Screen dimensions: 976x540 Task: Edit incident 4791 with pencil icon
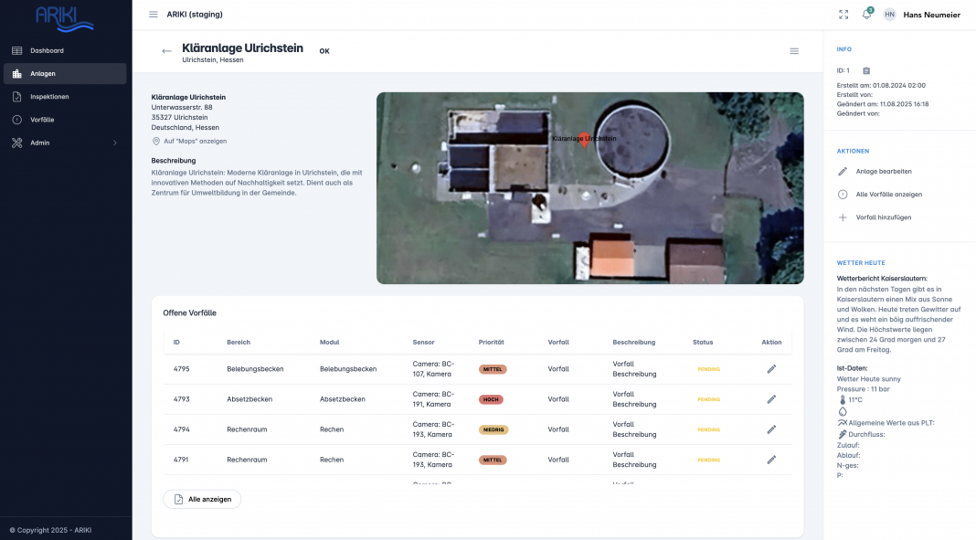click(771, 460)
